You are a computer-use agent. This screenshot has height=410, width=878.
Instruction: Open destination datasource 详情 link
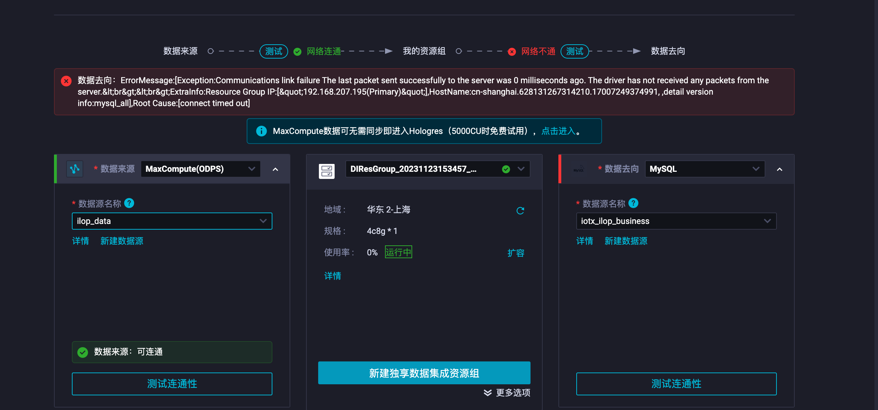[584, 241]
